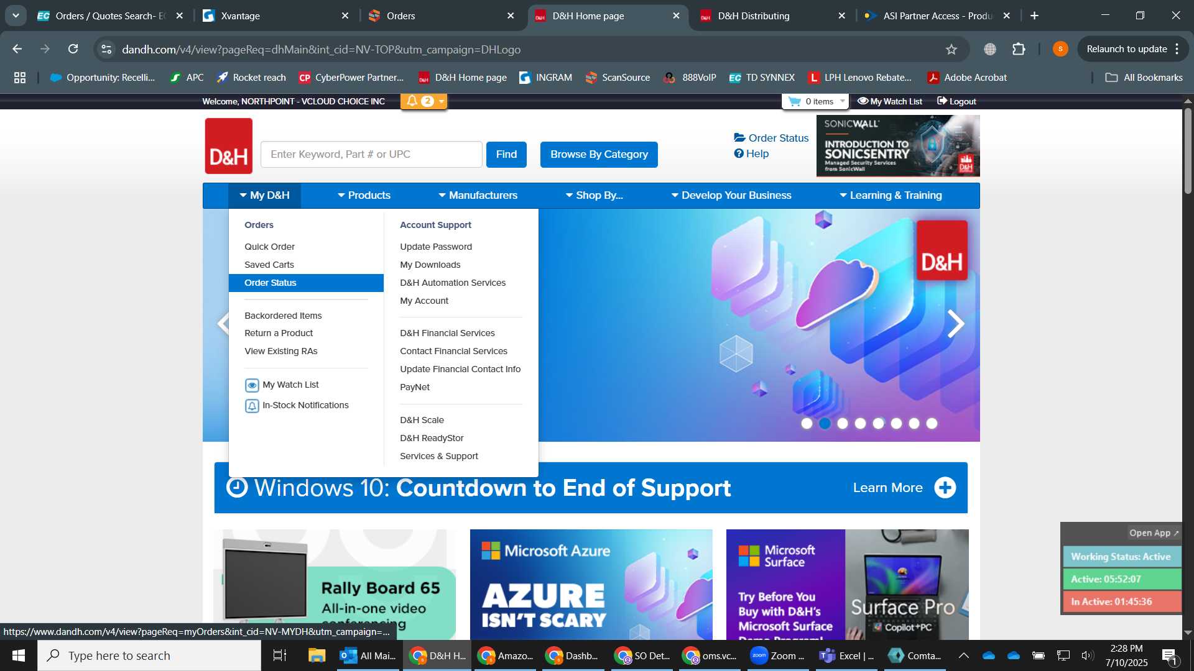Expand the My D&H menu

[x=264, y=195]
